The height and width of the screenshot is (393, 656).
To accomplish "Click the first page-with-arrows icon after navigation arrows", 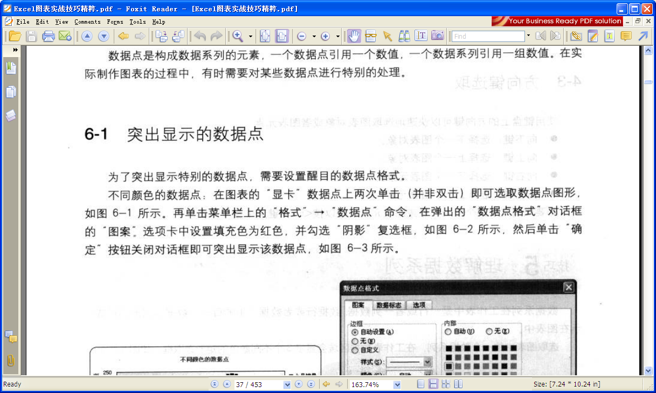I will (x=161, y=36).
